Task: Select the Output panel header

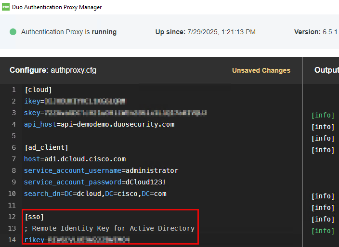Action: click(326, 70)
